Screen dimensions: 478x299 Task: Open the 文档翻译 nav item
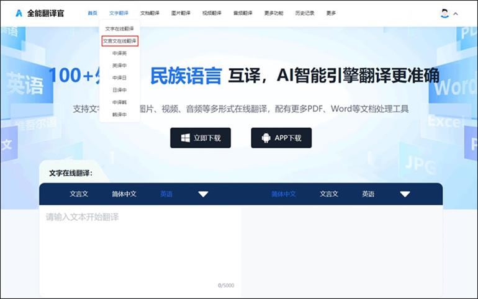point(150,13)
